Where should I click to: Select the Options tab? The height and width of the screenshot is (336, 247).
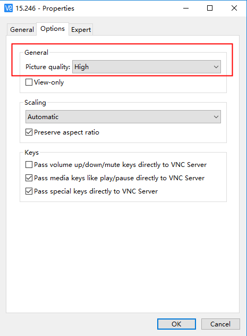(53, 29)
